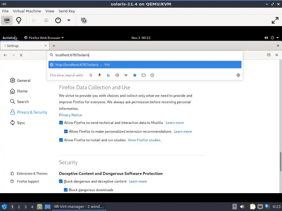The width and height of the screenshot is (282, 211).
Task: Show the graphical console view
Action: click(x=7, y=20)
